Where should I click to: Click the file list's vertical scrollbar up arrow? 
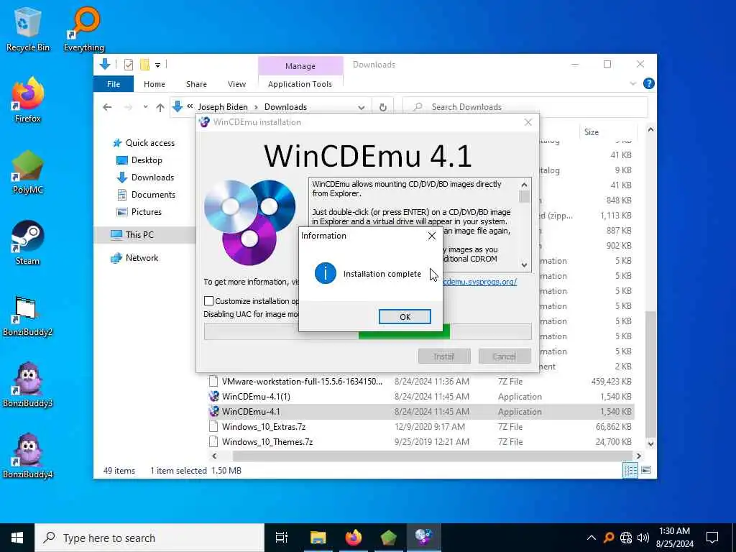[650, 129]
